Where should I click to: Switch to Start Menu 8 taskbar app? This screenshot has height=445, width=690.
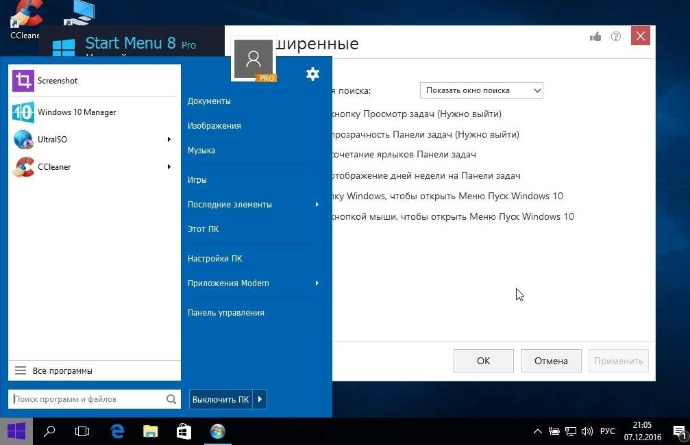tap(217, 431)
